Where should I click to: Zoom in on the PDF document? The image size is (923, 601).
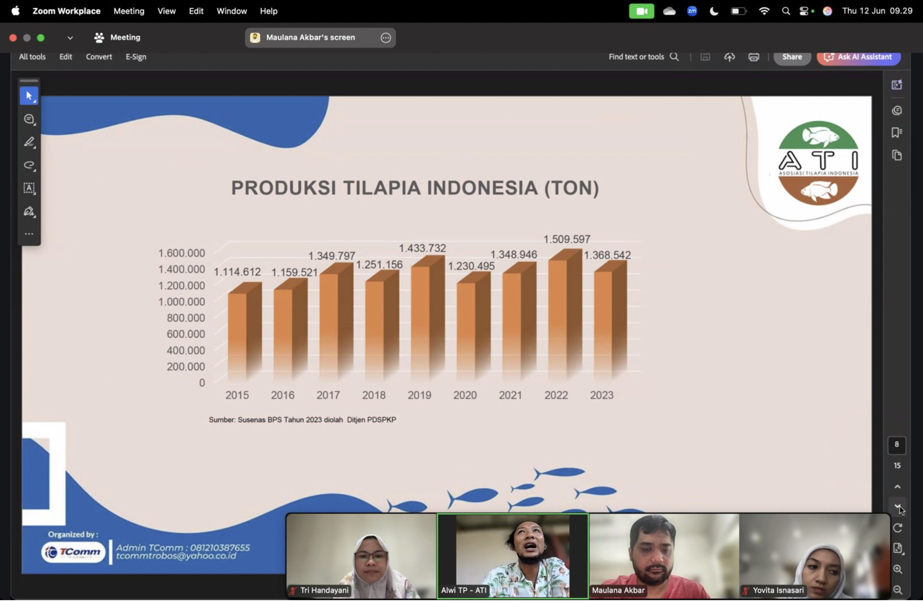coord(897,570)
